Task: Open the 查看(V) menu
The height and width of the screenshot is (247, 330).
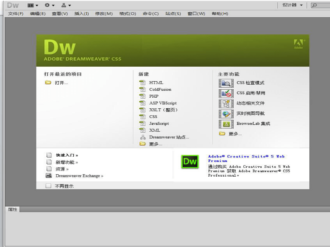Action: pos(60,14)
